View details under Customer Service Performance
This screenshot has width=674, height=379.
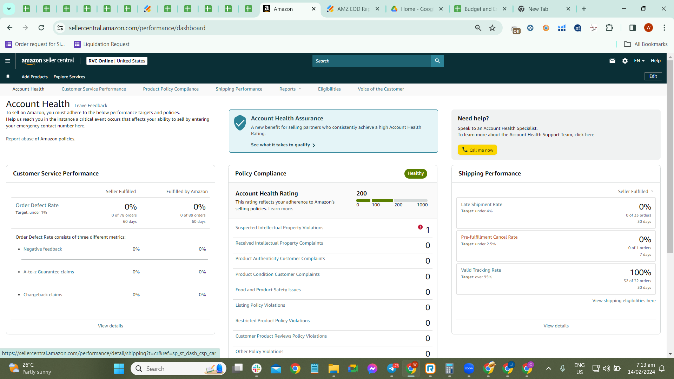(110, 326)
